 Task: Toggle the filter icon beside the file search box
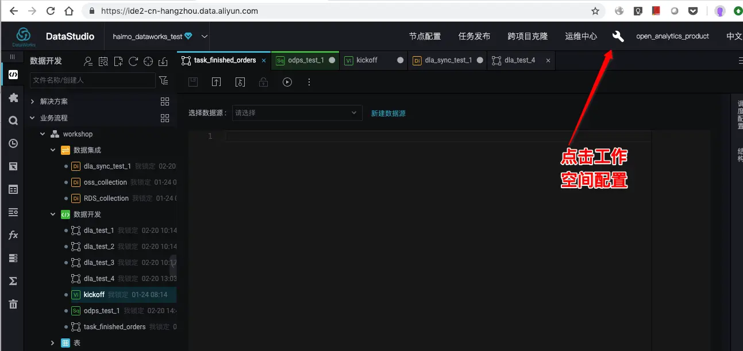click(x=163, y=80)
